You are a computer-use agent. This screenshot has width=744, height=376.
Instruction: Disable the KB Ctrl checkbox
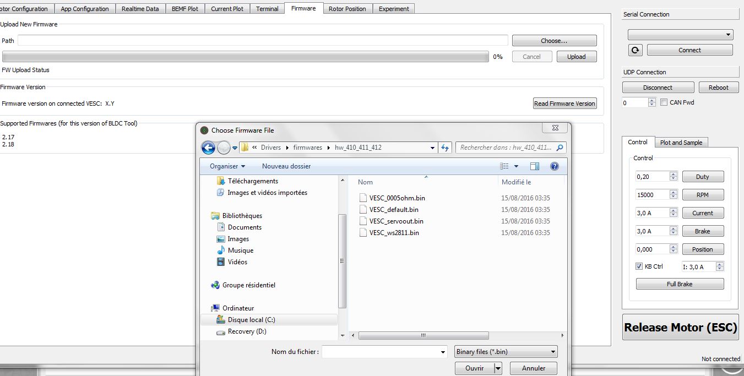tap(639, 266)
